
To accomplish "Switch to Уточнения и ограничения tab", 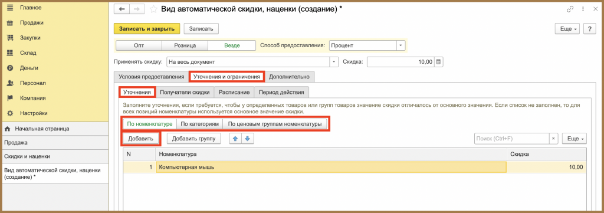I will pyautogui.click(x=226, y=77).
